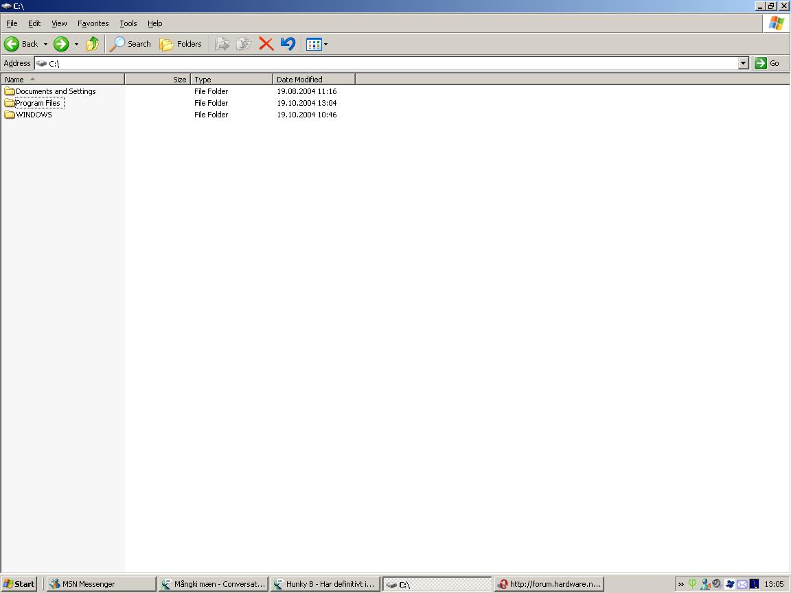
Task: Delete with the red X icon
Action: tap(266, 44)
